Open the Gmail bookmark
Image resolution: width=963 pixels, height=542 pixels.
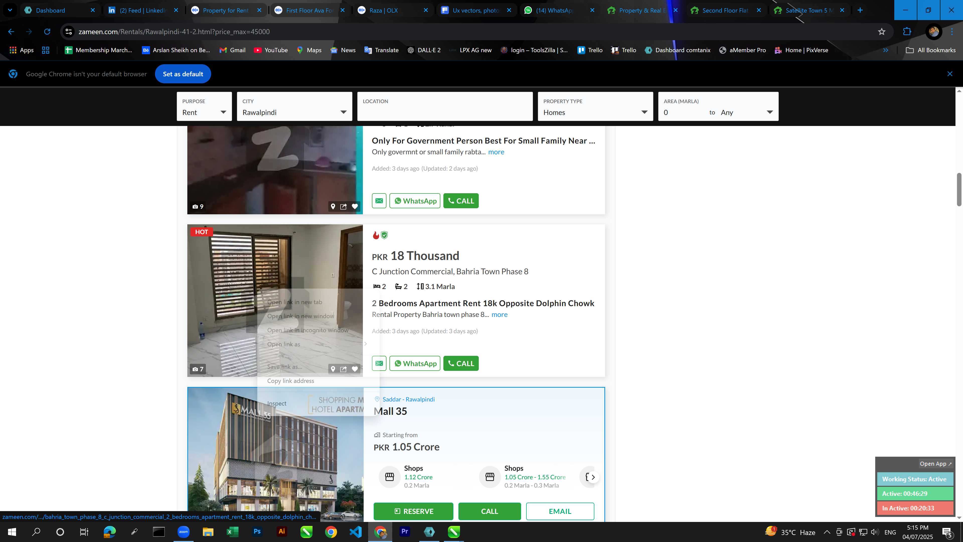point(232,50)
